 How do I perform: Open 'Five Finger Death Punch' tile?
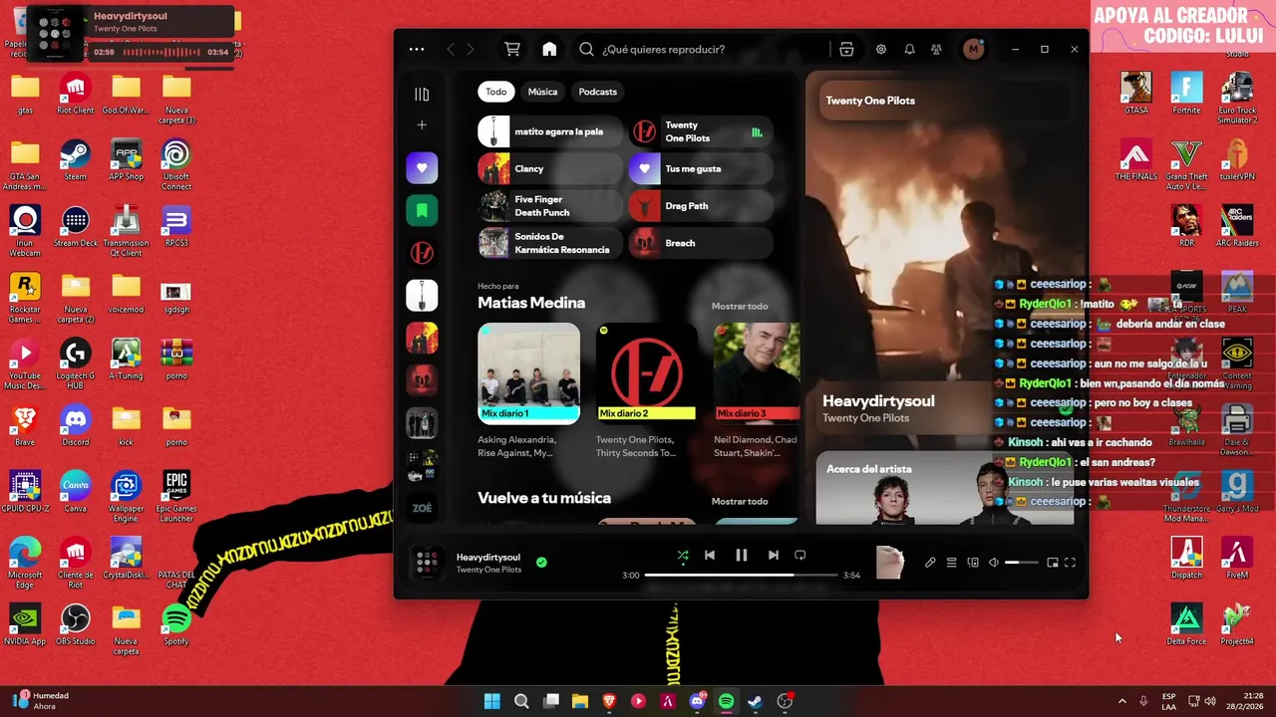(550, 206)
